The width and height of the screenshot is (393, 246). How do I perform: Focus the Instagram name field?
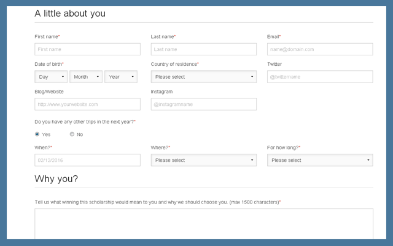203,105
